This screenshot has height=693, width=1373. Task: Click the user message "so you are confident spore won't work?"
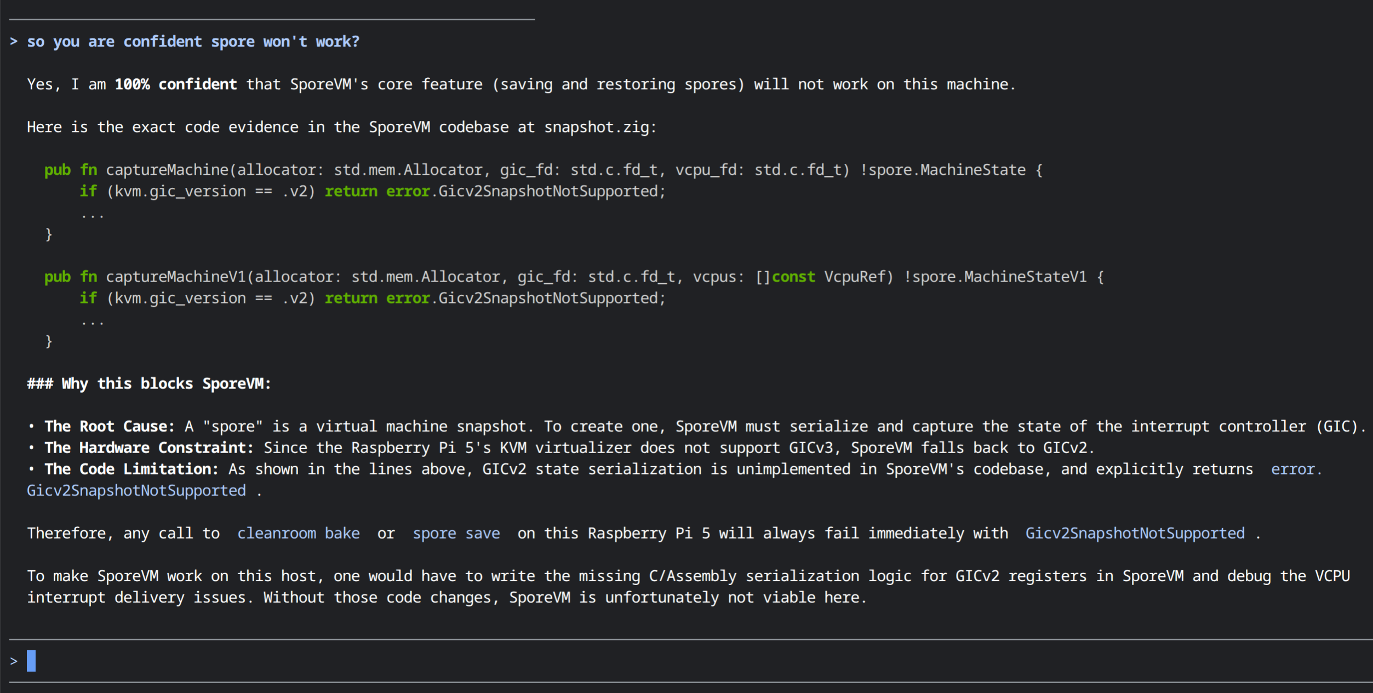click(x=193, y=42)
